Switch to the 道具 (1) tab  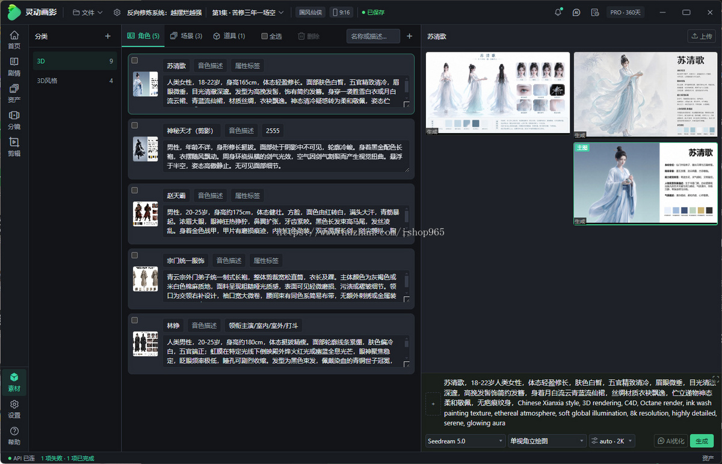tap(229, 36)
